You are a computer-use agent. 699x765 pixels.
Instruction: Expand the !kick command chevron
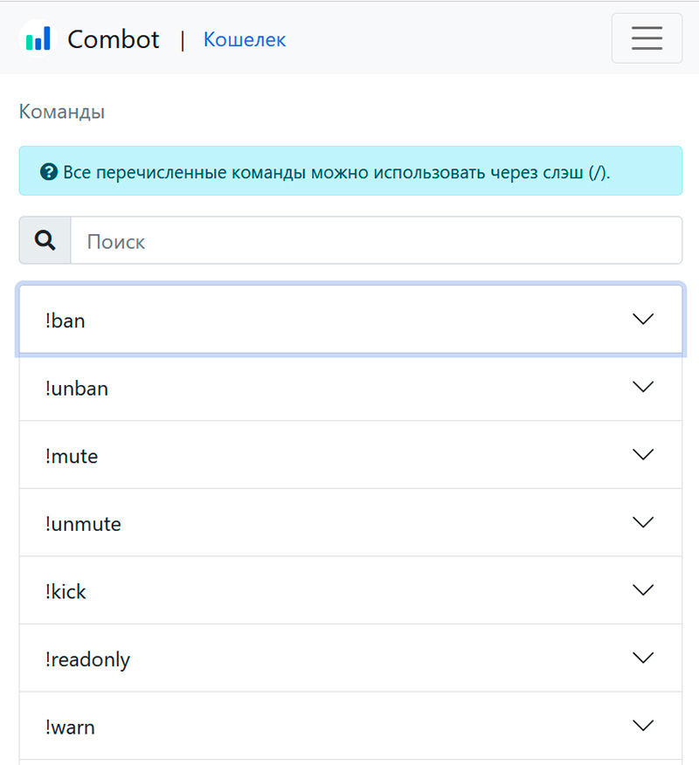[x=643, y=590]
